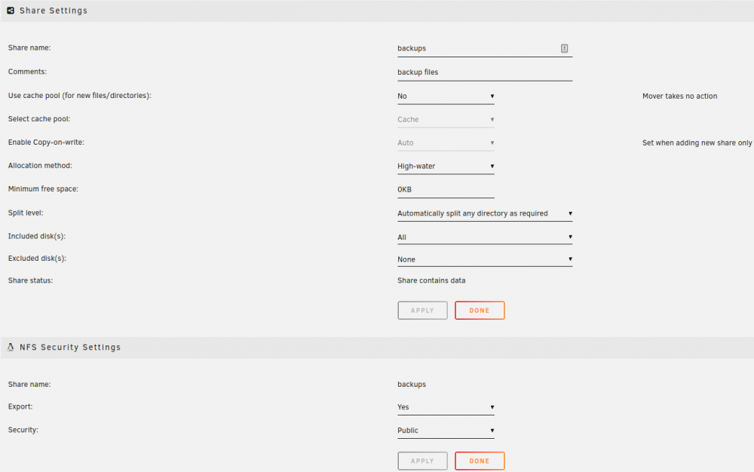Open the NFS Security dropdown set to Public
The width and height of the screenshot is (754, 472).
446,431
